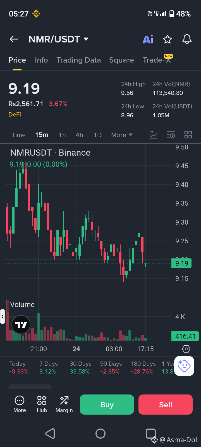201x447 pixels.
Task: Tap the 17:15 time axis label
Action: click(x=145, y=349)
